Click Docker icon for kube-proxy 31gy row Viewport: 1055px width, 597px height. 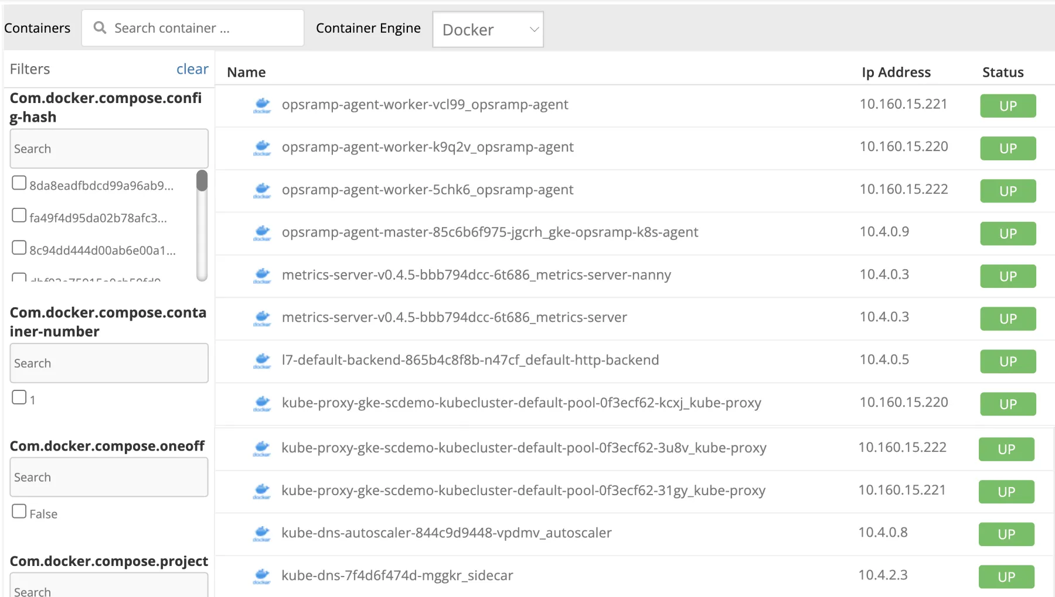point(261,492)
